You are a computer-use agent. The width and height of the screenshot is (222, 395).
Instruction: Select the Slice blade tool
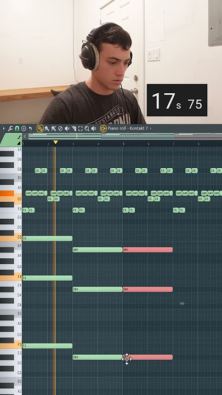click(x=74, y=128)
